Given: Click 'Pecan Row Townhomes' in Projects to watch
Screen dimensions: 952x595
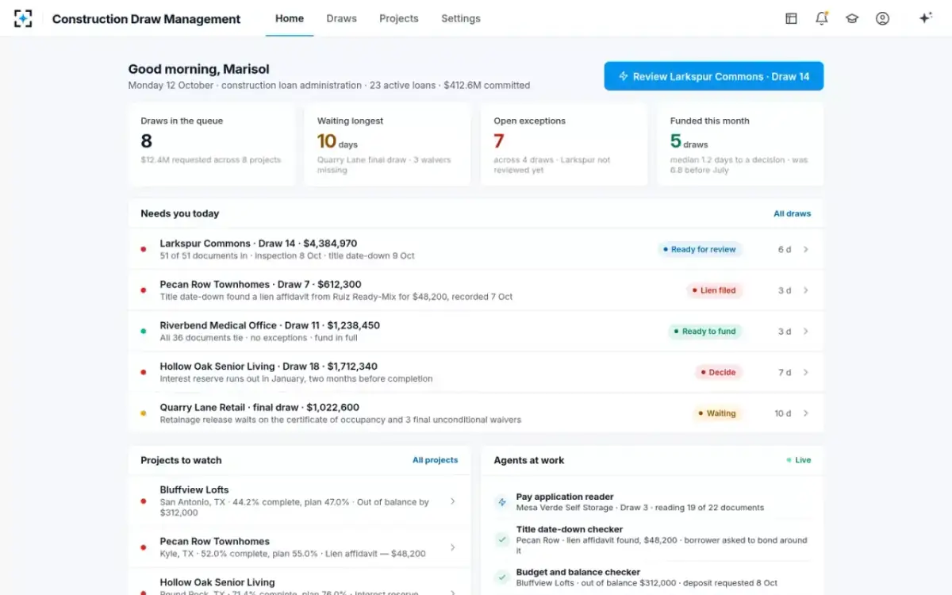Looking at the screenshot, I should 215,542.
